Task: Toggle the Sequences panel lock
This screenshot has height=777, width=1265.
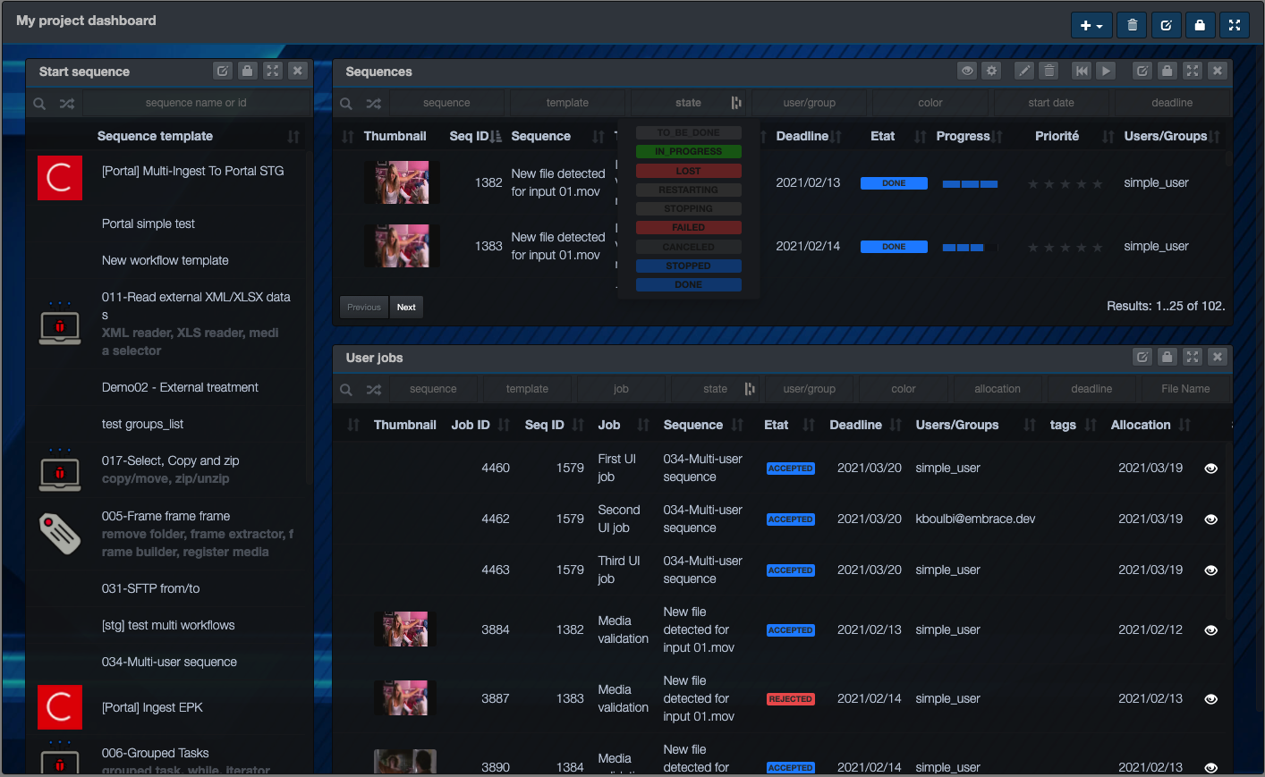Action: (x=1167, y=71)
